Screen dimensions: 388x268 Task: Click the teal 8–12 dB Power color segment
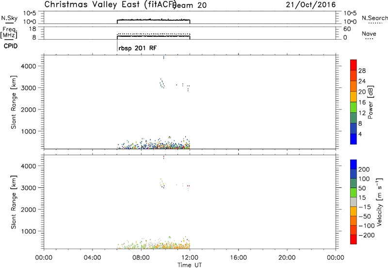354,118
